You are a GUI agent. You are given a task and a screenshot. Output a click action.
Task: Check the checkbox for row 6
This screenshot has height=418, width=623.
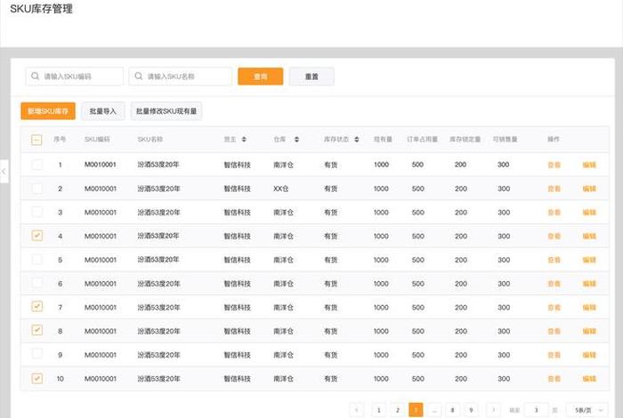37,283
